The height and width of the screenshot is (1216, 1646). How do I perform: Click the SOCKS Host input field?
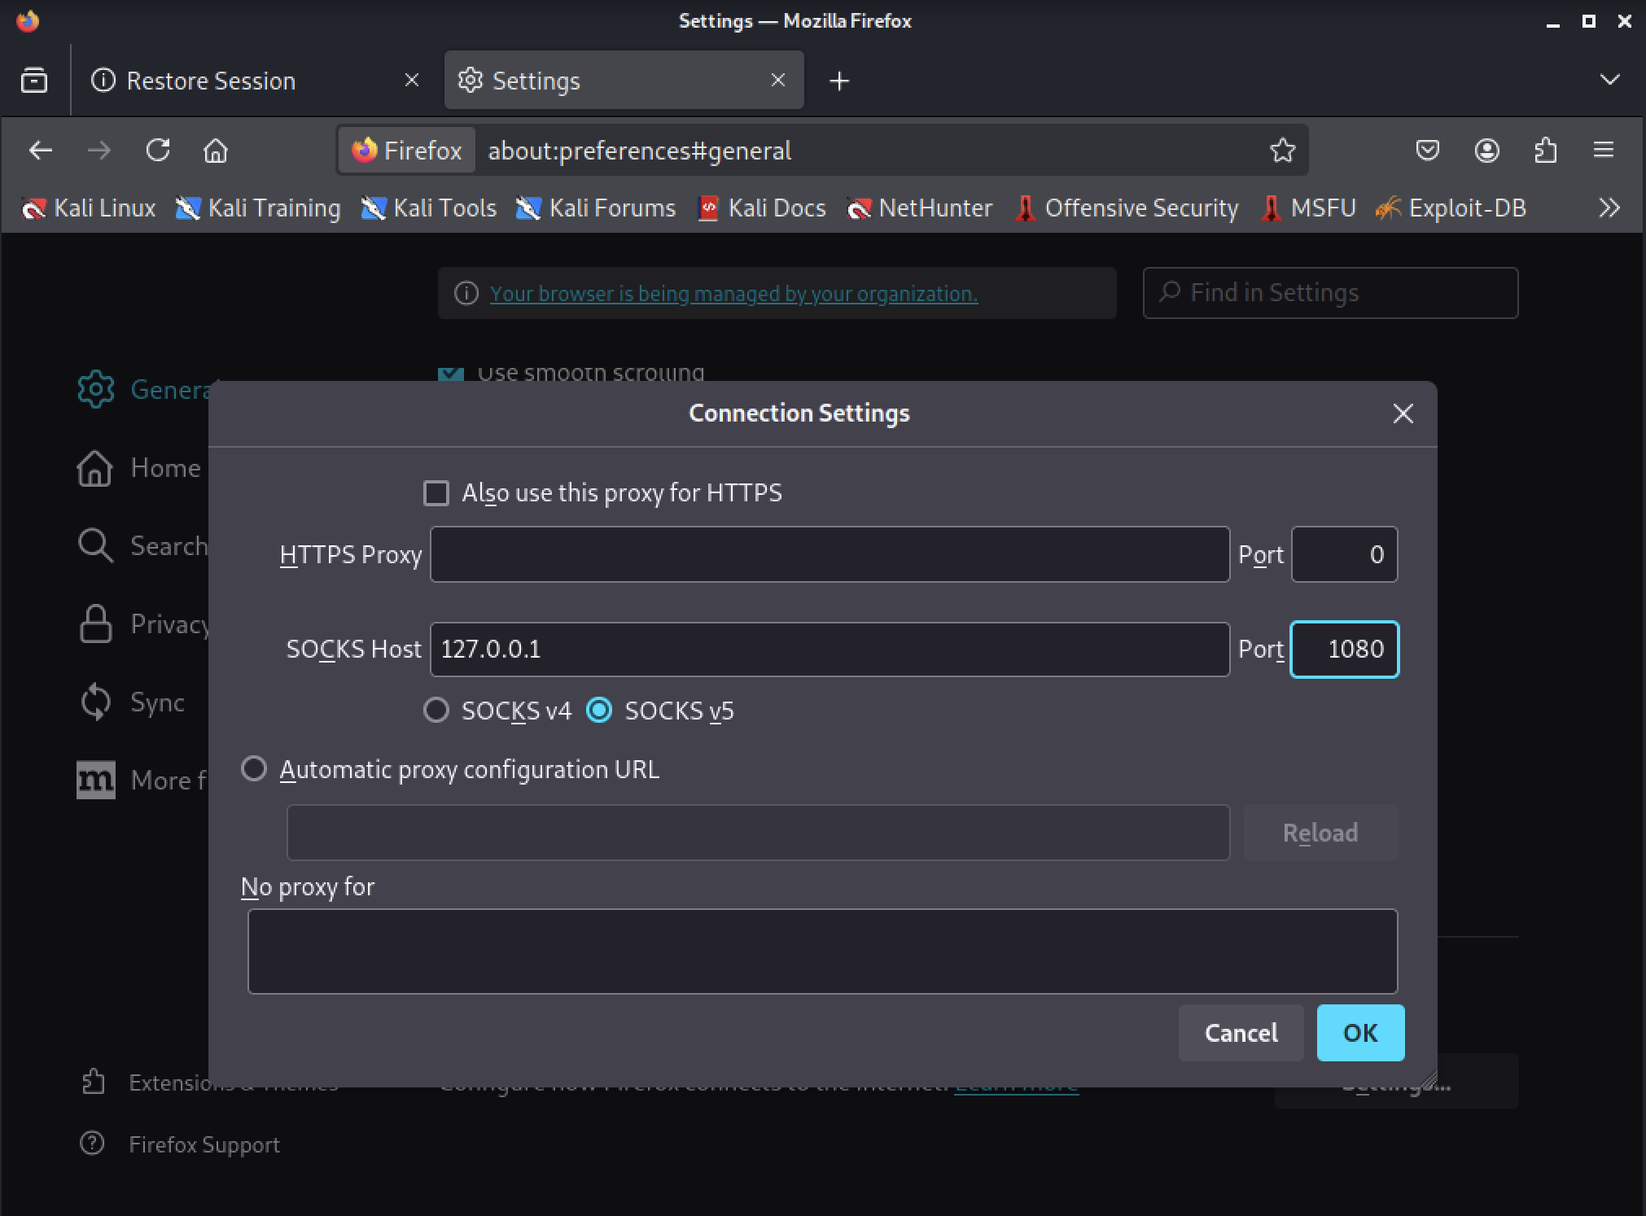(829, 650)
